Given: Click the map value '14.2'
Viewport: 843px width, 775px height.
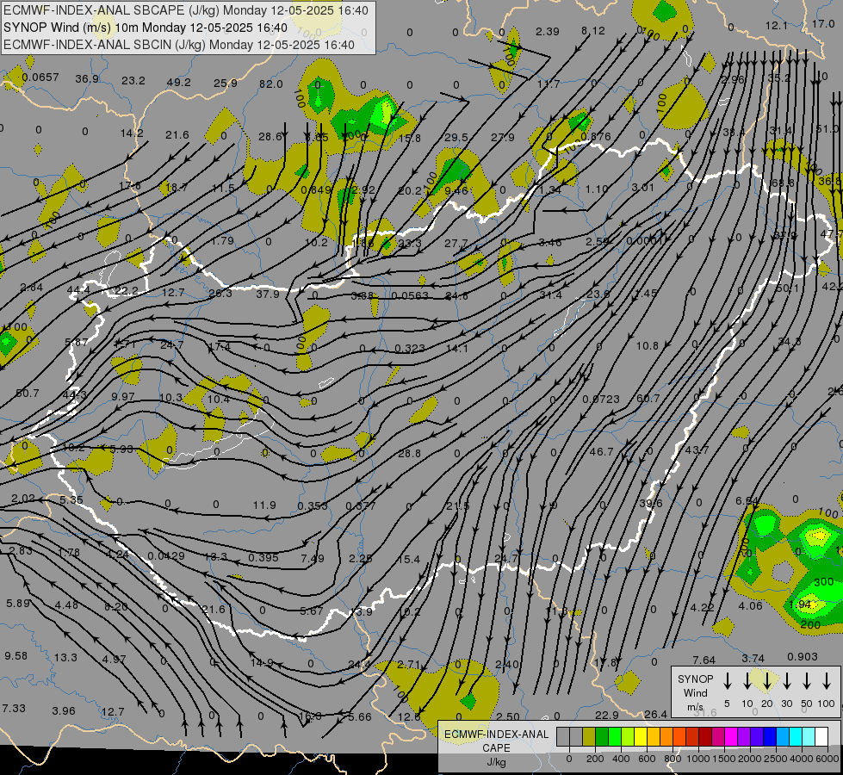Looking at the screenshot, I should point(133,133).
